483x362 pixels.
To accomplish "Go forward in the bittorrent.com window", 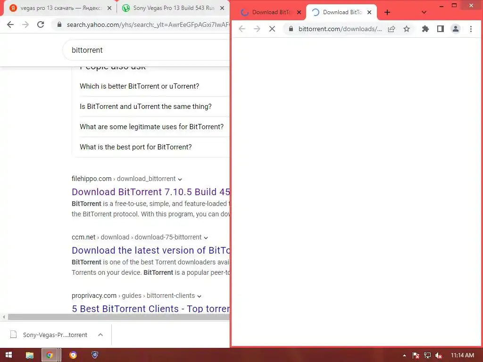I will pos(257,29).
